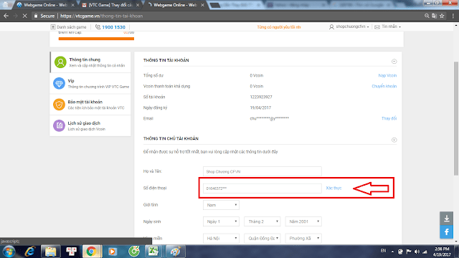Open Chrome three-dot menu

[453, 16]
